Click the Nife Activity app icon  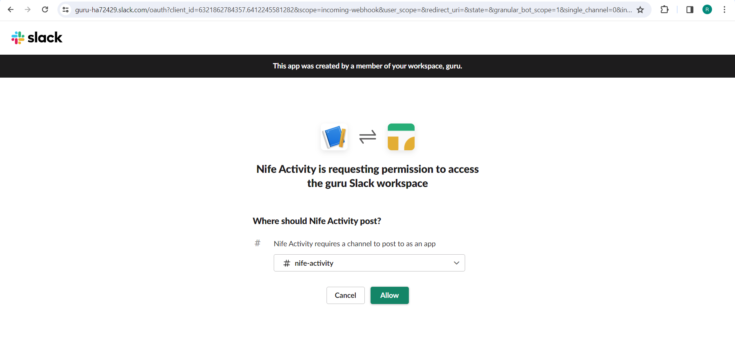click(334, 137)
